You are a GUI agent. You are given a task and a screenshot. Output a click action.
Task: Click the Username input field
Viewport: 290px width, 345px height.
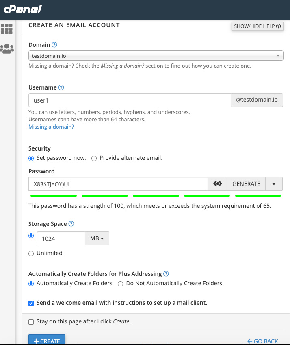(130, 100)
